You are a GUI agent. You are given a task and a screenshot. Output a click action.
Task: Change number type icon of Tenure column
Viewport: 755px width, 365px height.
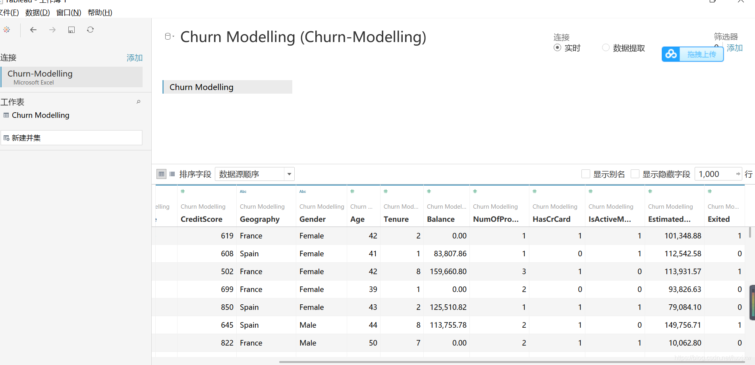pyautogui.click(x=386, y=191)
